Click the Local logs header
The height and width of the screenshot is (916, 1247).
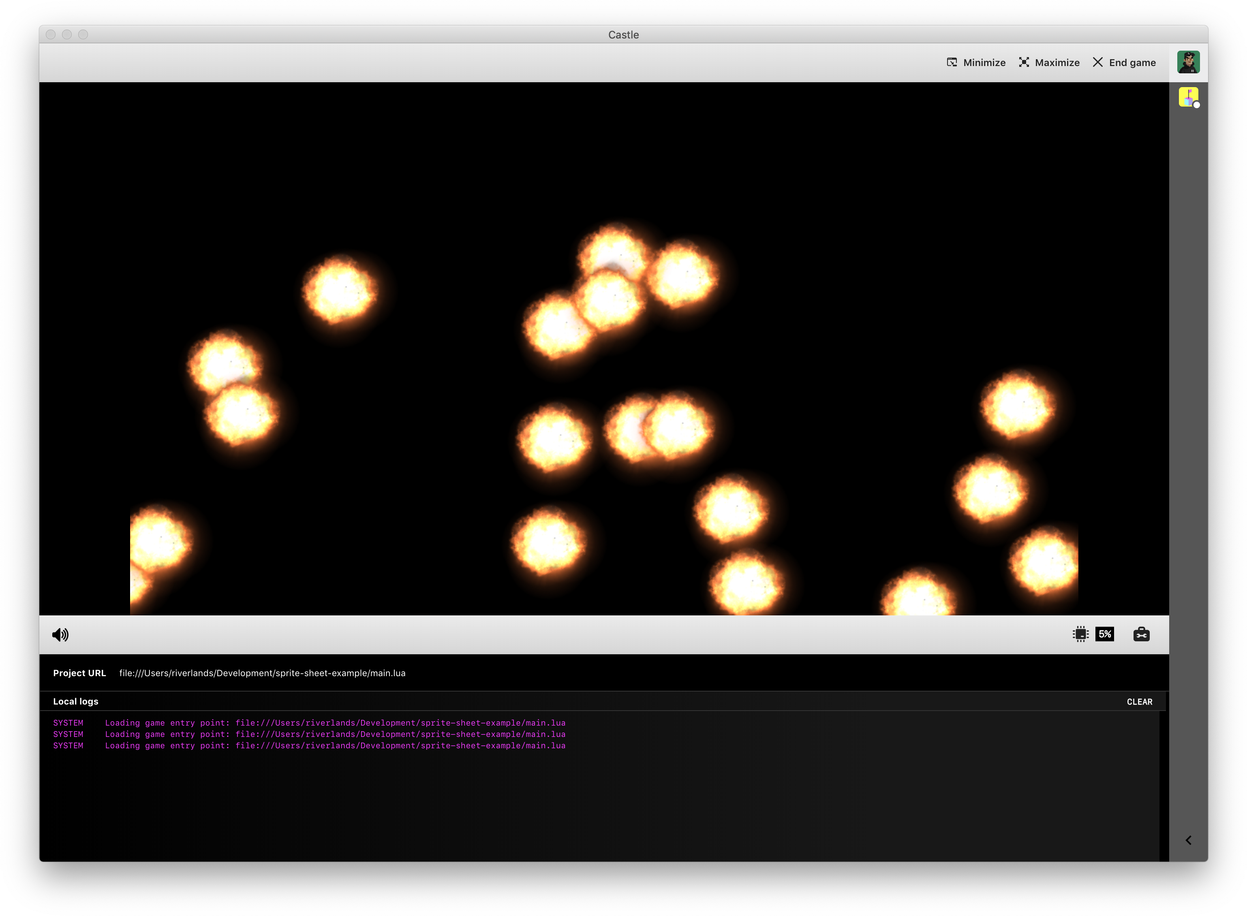75,701
